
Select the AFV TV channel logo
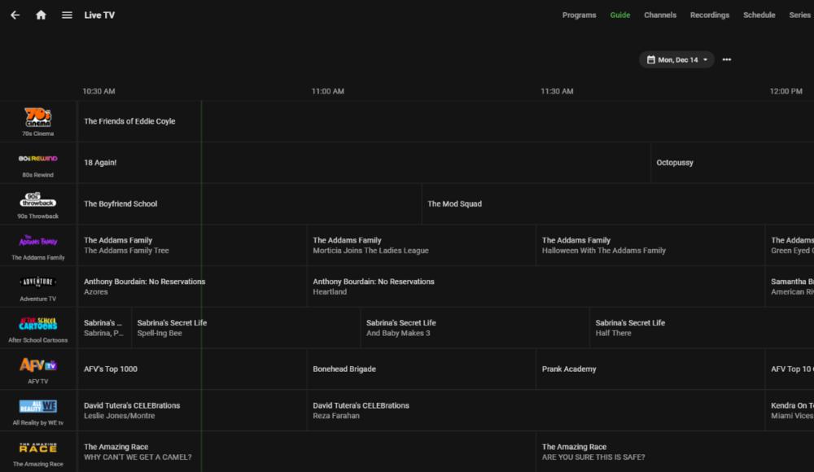(x=38, y=365)
